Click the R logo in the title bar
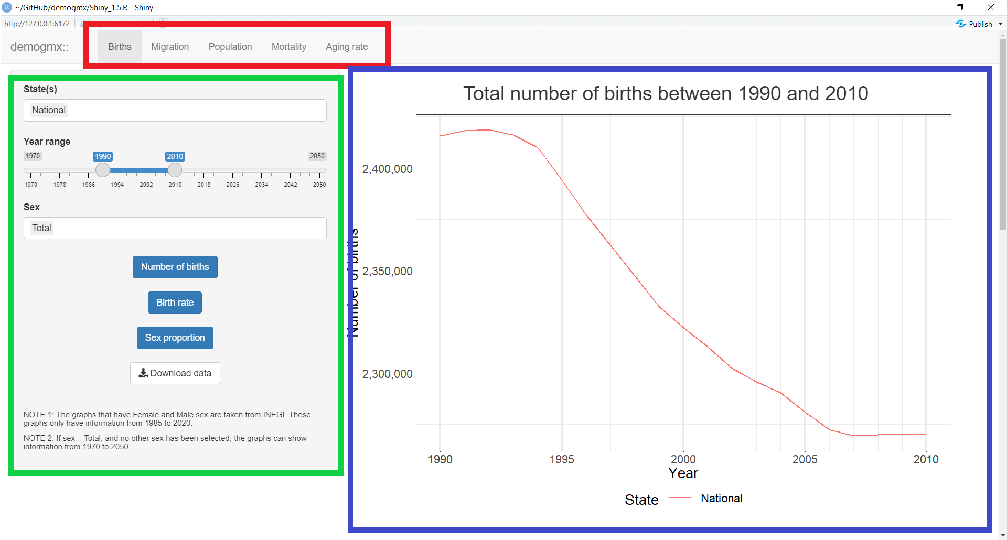The image size is (1007, 540). point(7,7)
